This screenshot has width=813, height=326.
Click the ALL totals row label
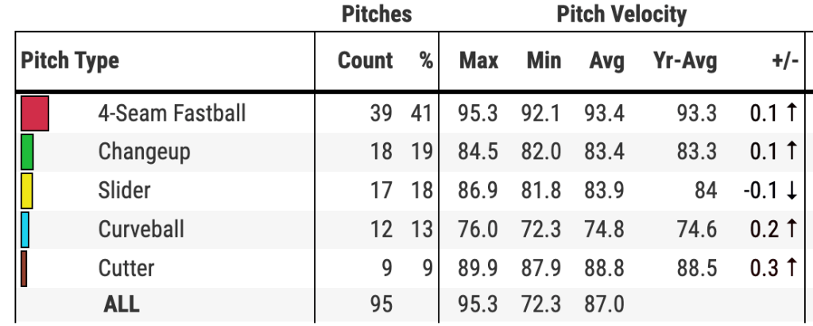(x=122, y=304)
